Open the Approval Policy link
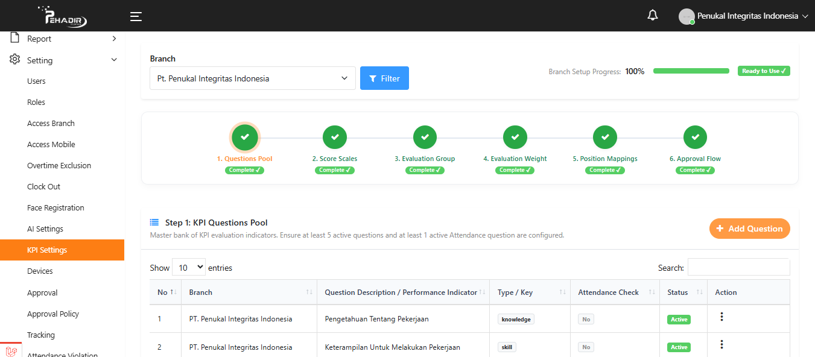 click(53, 314)
